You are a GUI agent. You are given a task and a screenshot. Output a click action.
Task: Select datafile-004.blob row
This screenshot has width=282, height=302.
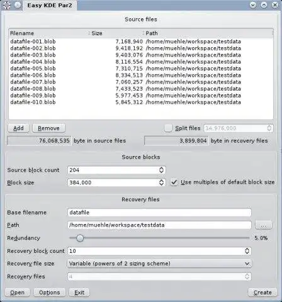[141, 62]
